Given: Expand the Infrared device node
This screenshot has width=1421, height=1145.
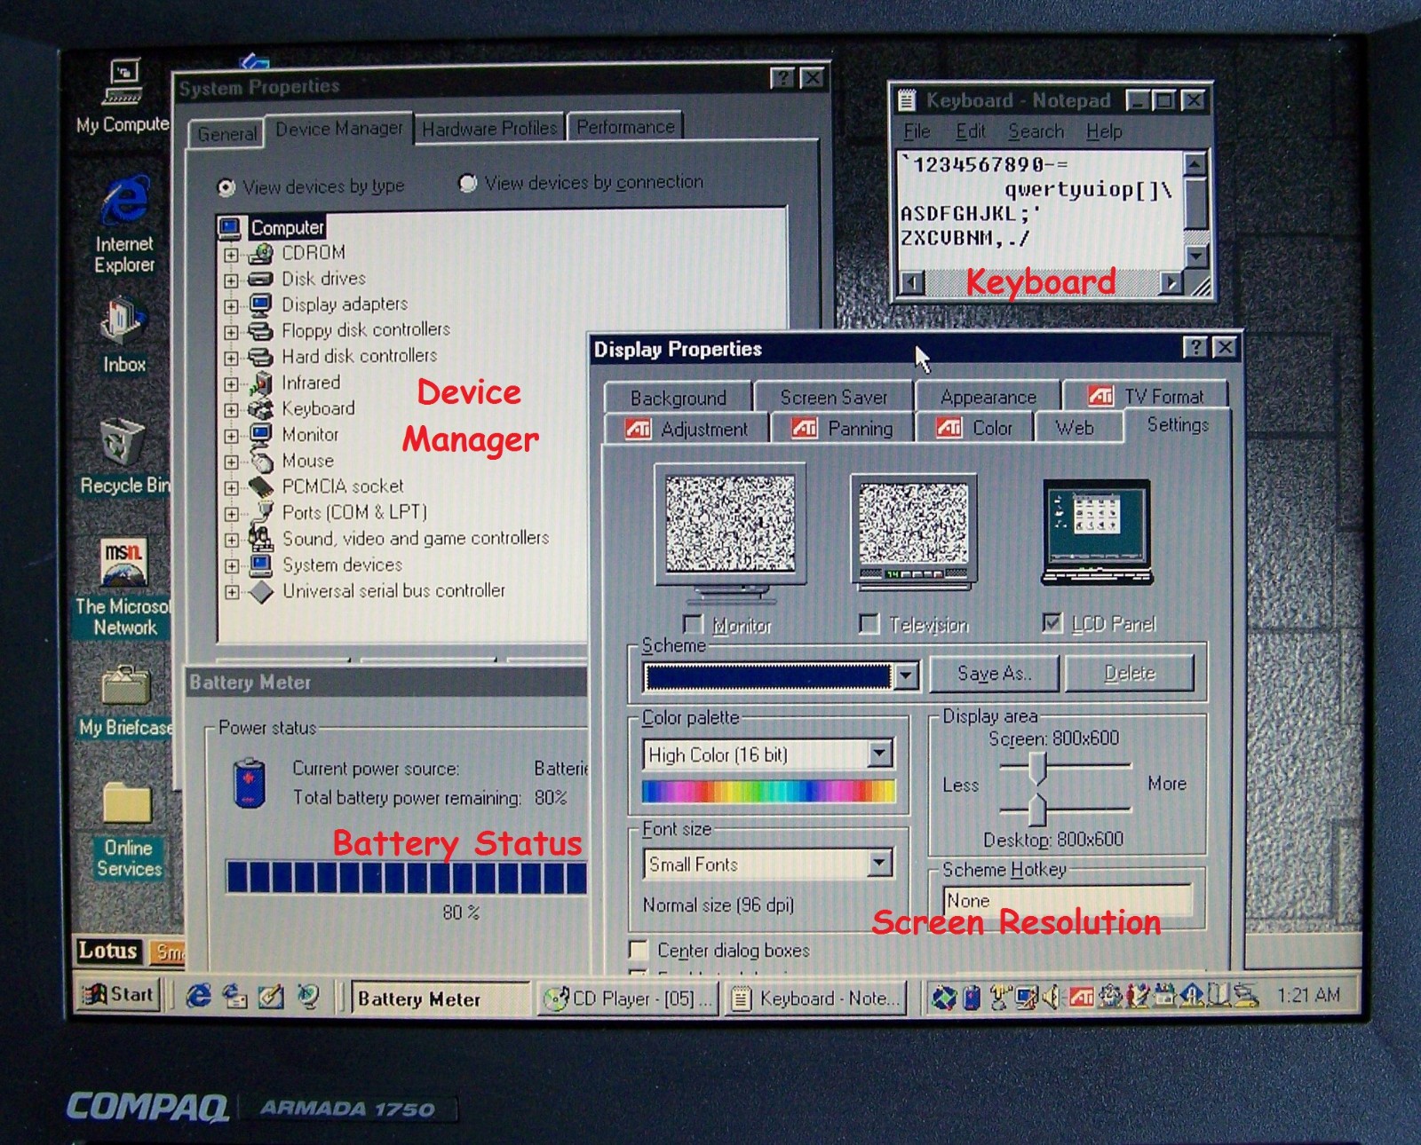Looking at the screenshot, I should coord(231,384).
